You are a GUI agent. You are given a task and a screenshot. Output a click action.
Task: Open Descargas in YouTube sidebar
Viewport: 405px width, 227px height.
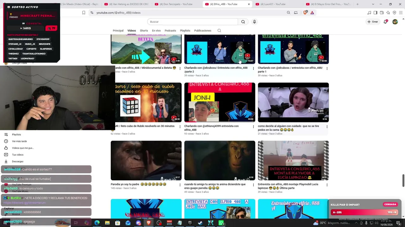[18, 161]
